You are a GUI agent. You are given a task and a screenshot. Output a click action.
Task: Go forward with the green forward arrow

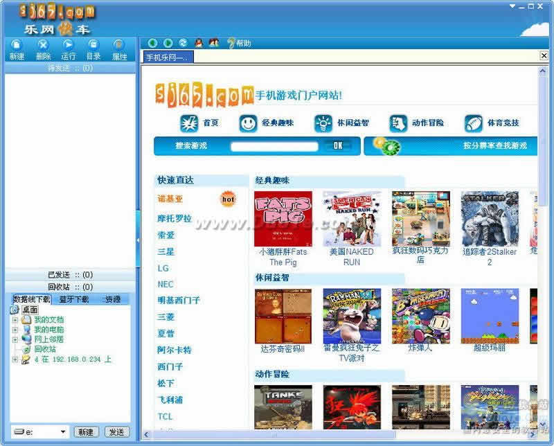(168, 43)
